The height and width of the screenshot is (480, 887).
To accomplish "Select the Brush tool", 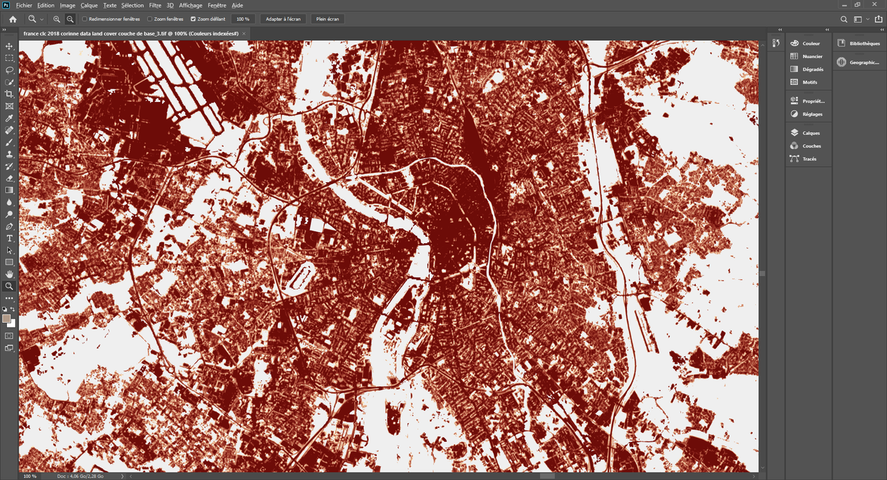I will [9, 142].
